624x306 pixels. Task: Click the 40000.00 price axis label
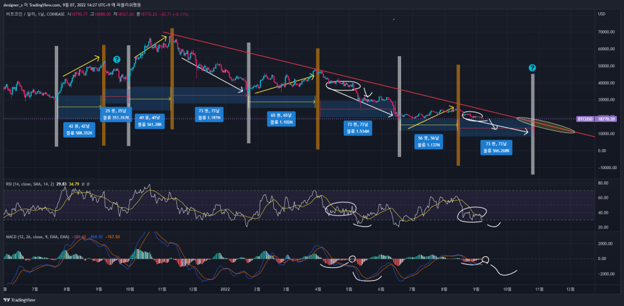tap(605, 83)
